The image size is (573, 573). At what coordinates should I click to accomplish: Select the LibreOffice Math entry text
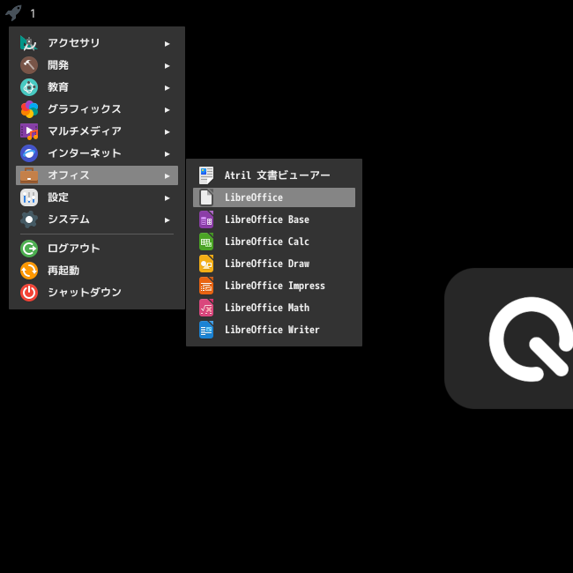[x=267, y=308]
